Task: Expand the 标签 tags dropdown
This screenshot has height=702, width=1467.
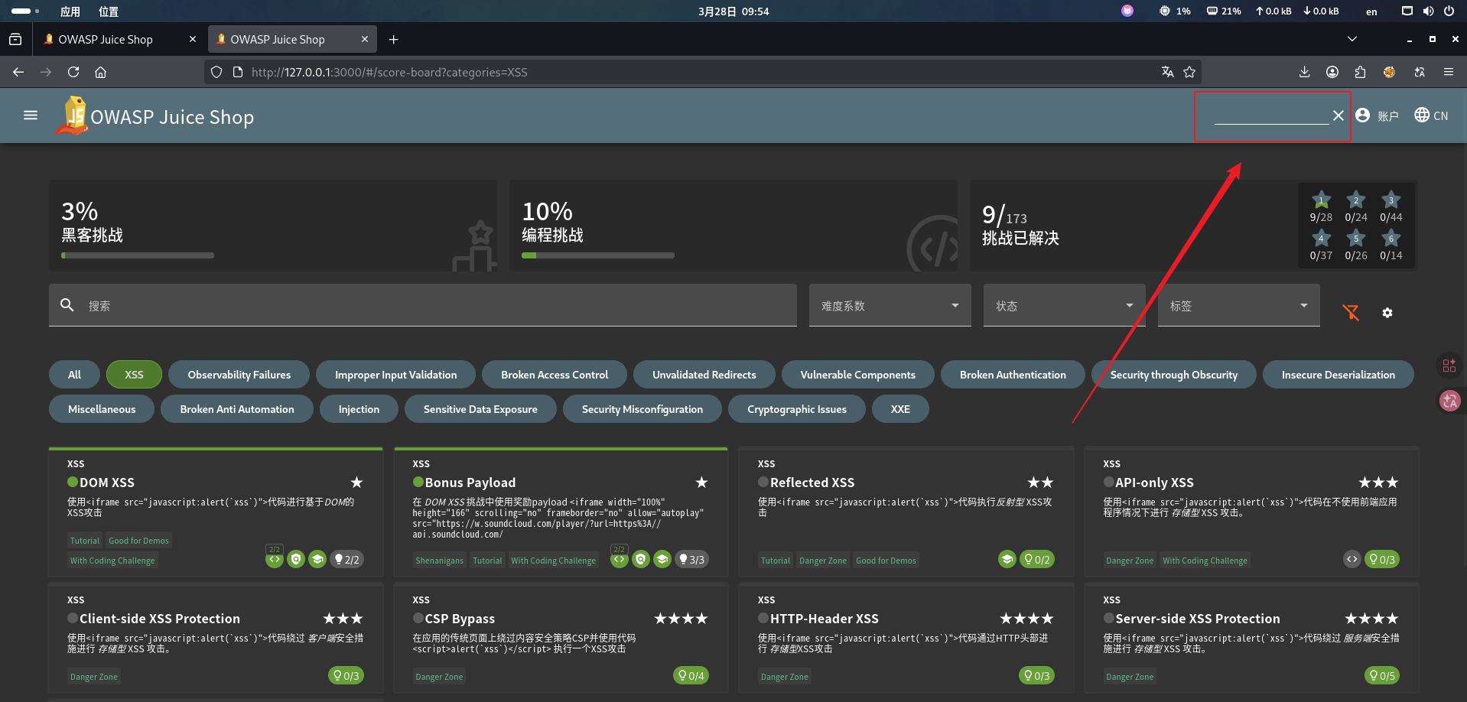Action: tap(1239, 305)
